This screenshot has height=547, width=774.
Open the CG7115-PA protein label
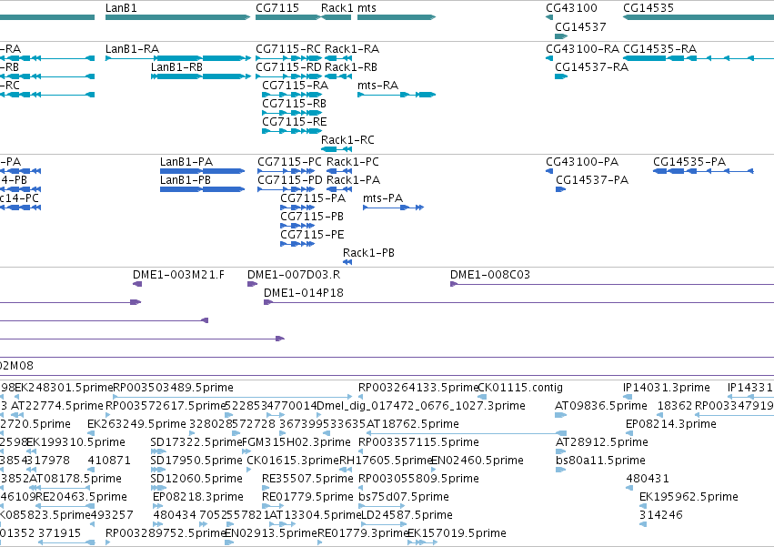click(x=313, y=198)
